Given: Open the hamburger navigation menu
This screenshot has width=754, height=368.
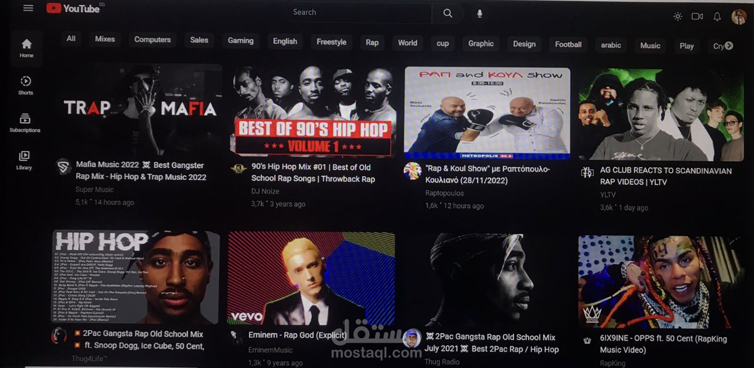Looking at the screenshot, I should pos(27,8).
